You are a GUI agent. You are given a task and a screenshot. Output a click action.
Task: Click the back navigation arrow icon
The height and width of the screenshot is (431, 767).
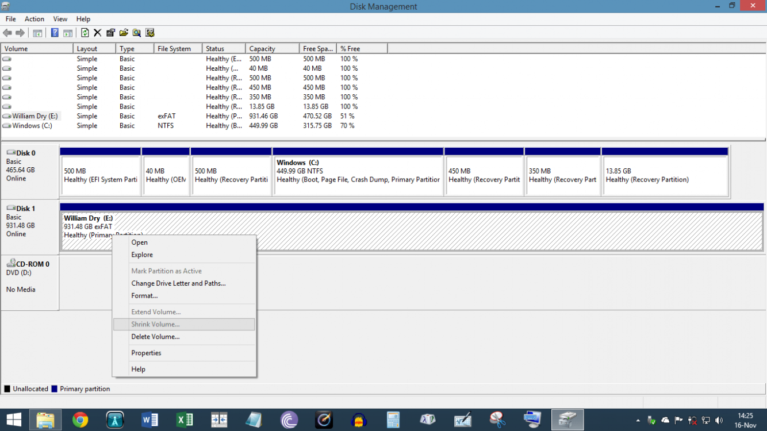[7, 33]
